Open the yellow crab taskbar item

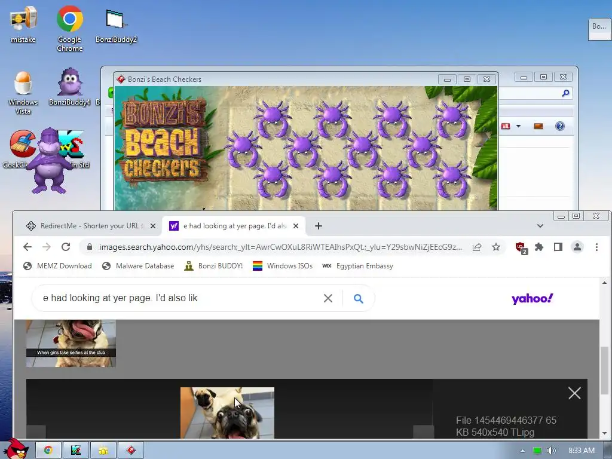point(103,451)
